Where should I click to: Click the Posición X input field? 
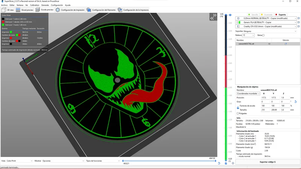tap(265, 98)
